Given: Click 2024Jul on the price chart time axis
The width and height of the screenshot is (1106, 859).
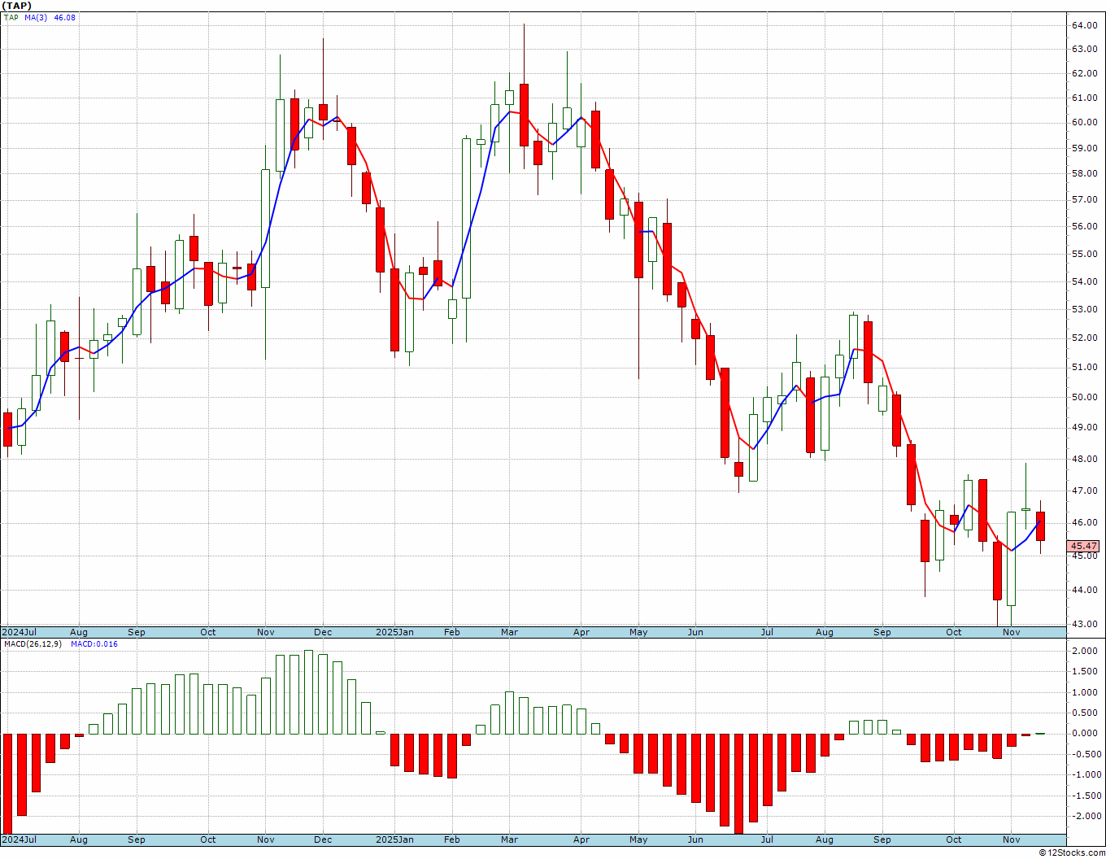Looking at the screenshot, I should [x=20, y=632].
